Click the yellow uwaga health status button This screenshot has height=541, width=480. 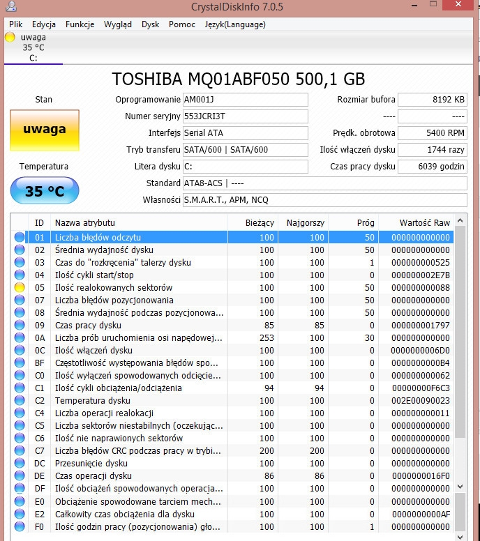coord(45,130)
